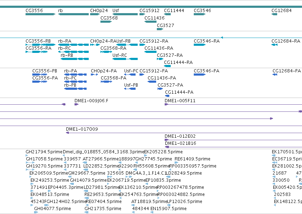Select the rb-RC transcript
This screenshot has height=214, width=302.
73,52
